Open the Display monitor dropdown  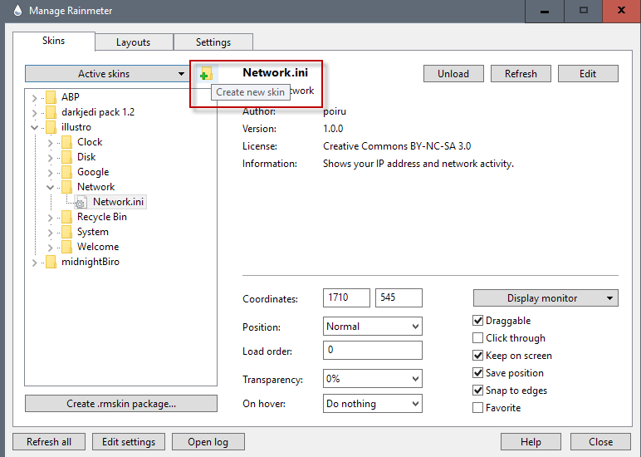[546, 297]
